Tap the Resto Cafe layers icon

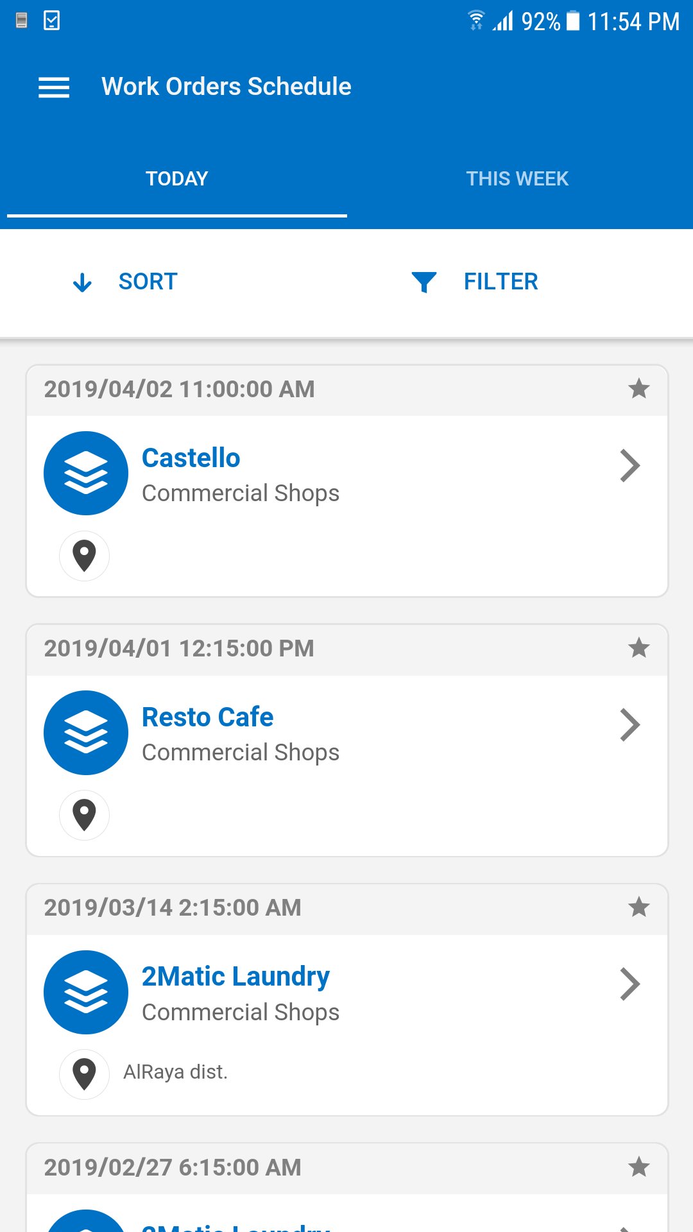pyautogui.click(x=86, y=732)
